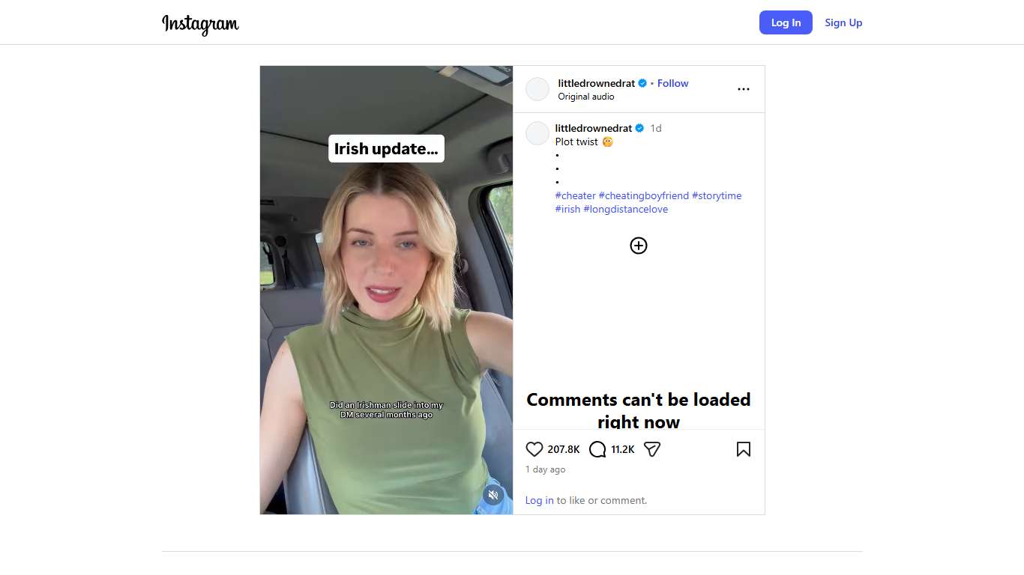Click the heart Like icon
The image size is (1024, 575).
(534, 449)
